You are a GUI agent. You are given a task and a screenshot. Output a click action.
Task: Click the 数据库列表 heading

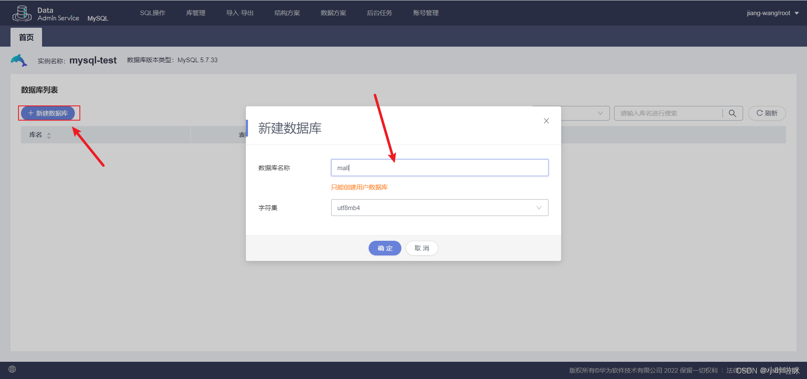(x=40, y=90)
